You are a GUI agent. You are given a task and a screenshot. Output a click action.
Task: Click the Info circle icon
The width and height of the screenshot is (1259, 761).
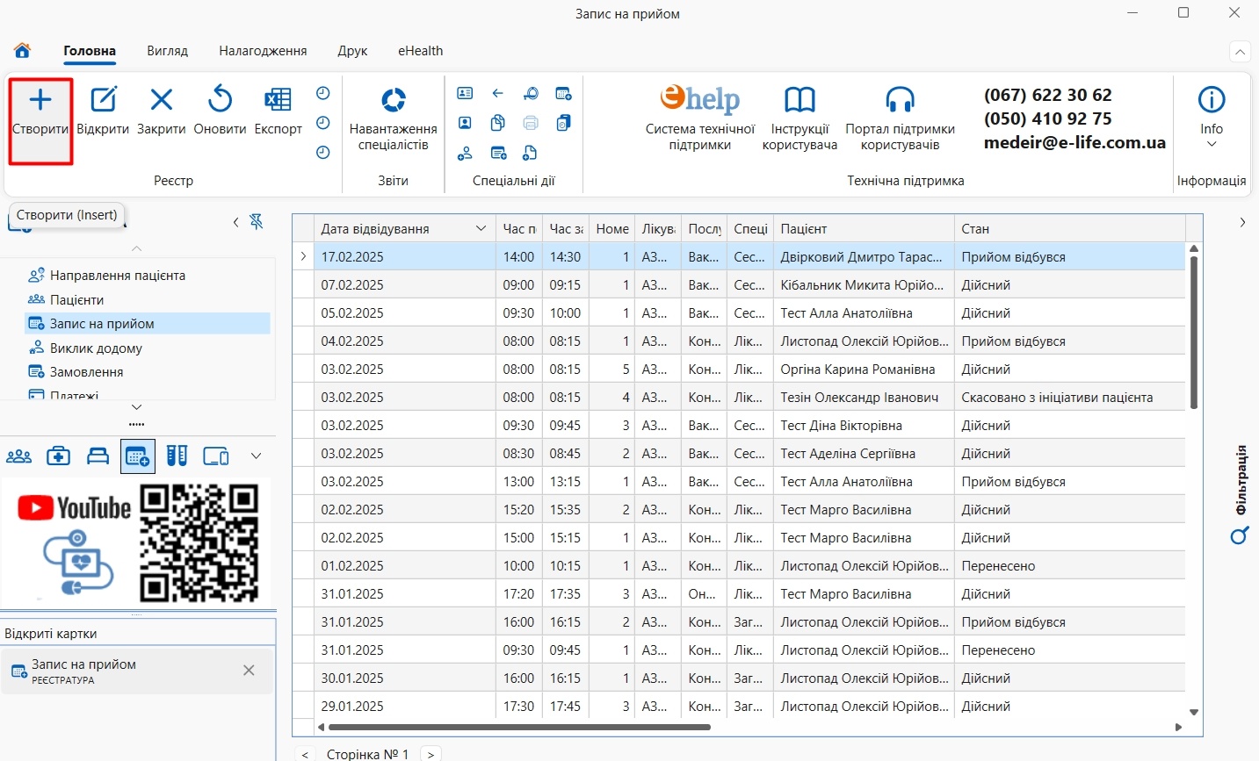[1212, 100]
